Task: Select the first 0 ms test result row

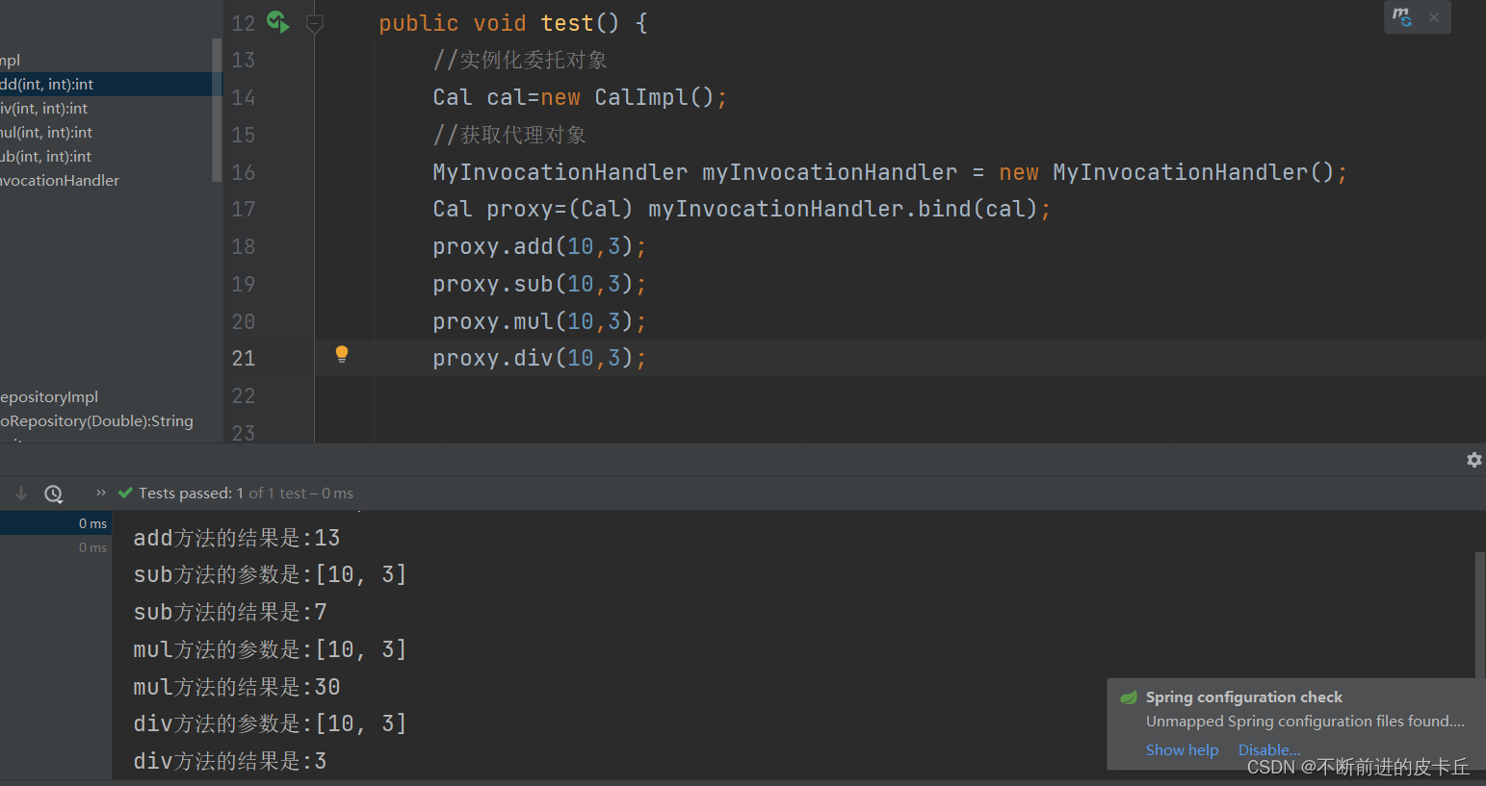Action: pos(56,523)
